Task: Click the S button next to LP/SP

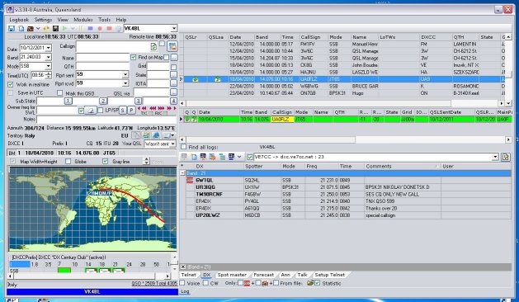Action: [x=122, y=111]
